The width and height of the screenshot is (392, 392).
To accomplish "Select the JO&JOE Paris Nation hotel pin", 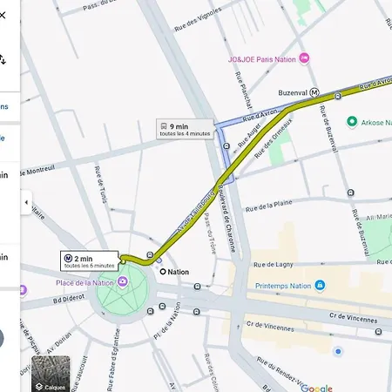I will pyautogui.click(x=304, y=58).
